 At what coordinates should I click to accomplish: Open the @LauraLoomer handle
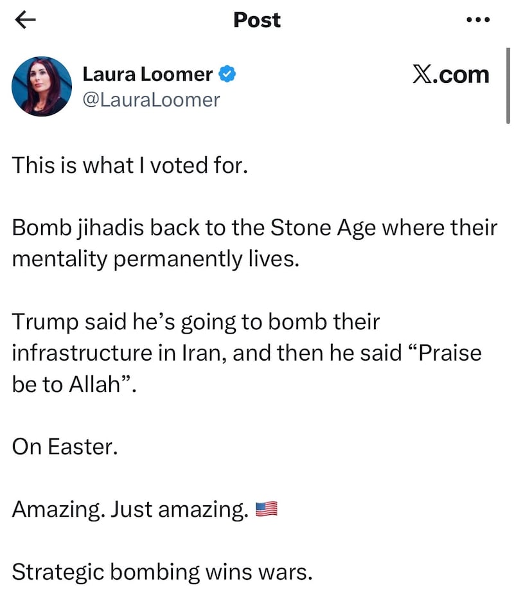(x=150, y=100)
